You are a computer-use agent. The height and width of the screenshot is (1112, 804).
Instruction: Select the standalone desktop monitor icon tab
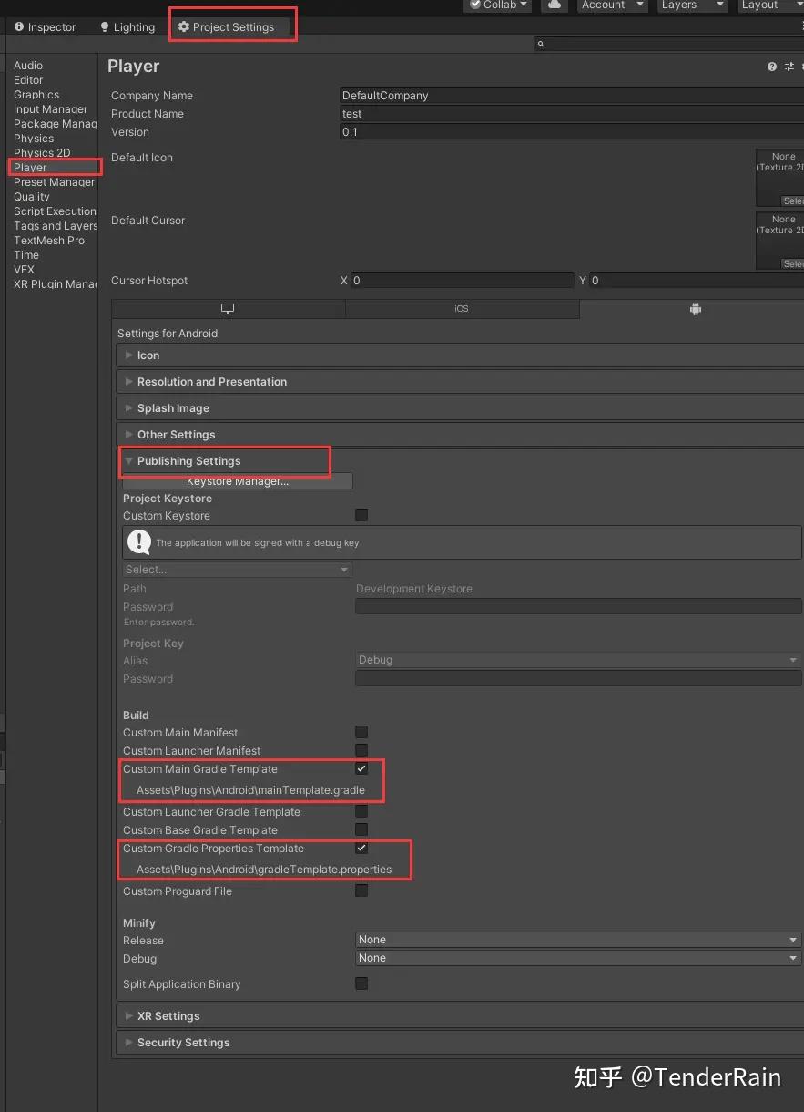[x=228, y=309]
